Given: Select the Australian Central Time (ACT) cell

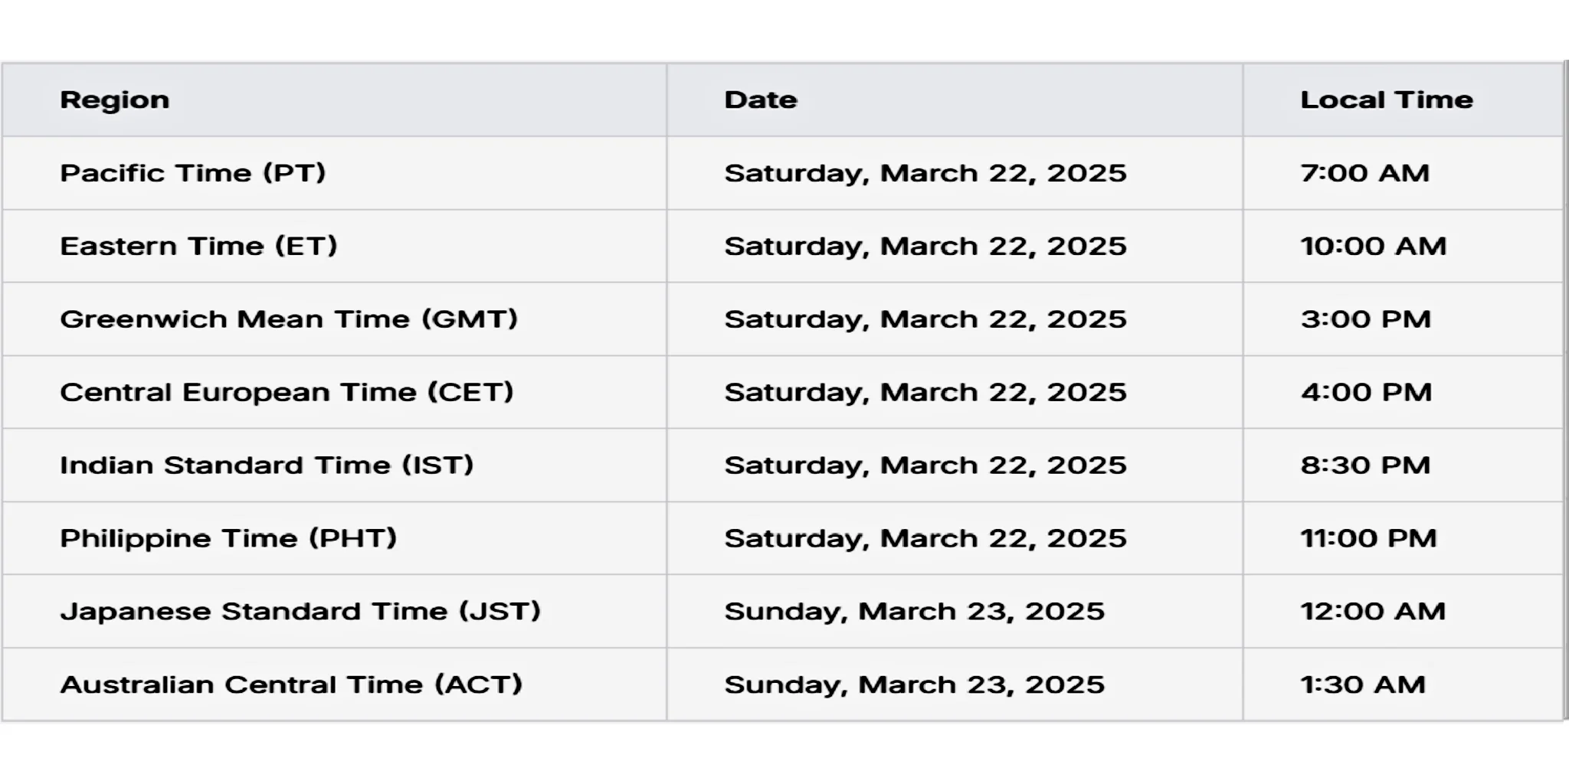Looking at the screenshot, I should click(x=334, y=684).
